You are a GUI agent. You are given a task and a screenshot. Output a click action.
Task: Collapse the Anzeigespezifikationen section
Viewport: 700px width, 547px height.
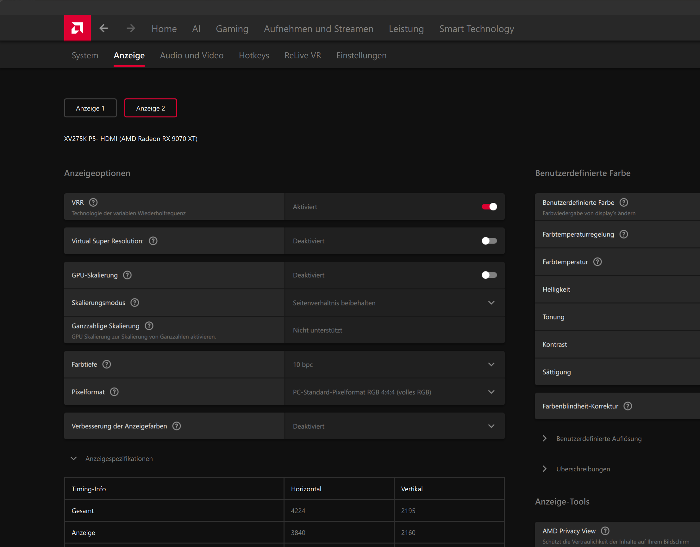point(119,458)
